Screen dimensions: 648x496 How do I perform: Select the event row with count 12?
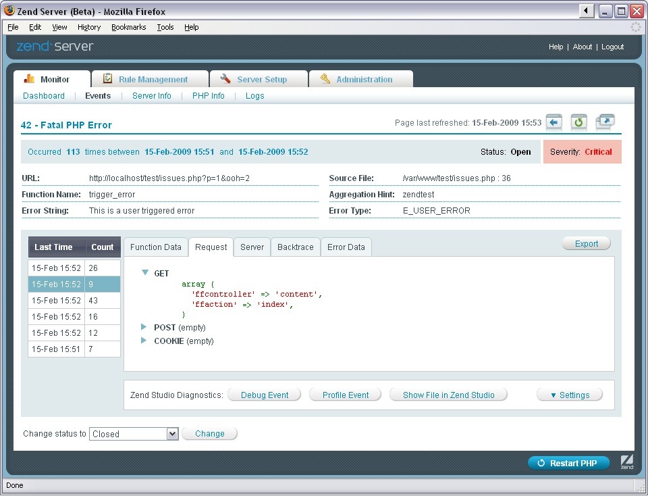click(x=74, y=332)
